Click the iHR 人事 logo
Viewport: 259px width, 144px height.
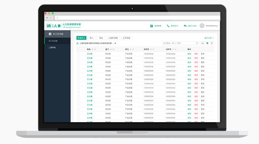click(x=52, y=26)
